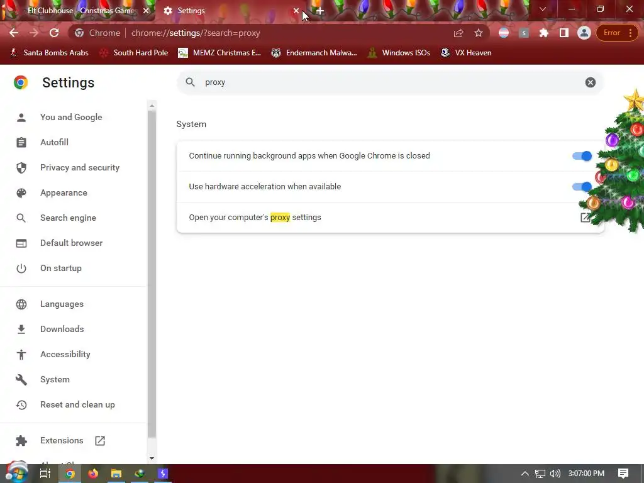644x483 pixels.
Task: Launch Firefox from the taskbar
Action: (93, 474)
